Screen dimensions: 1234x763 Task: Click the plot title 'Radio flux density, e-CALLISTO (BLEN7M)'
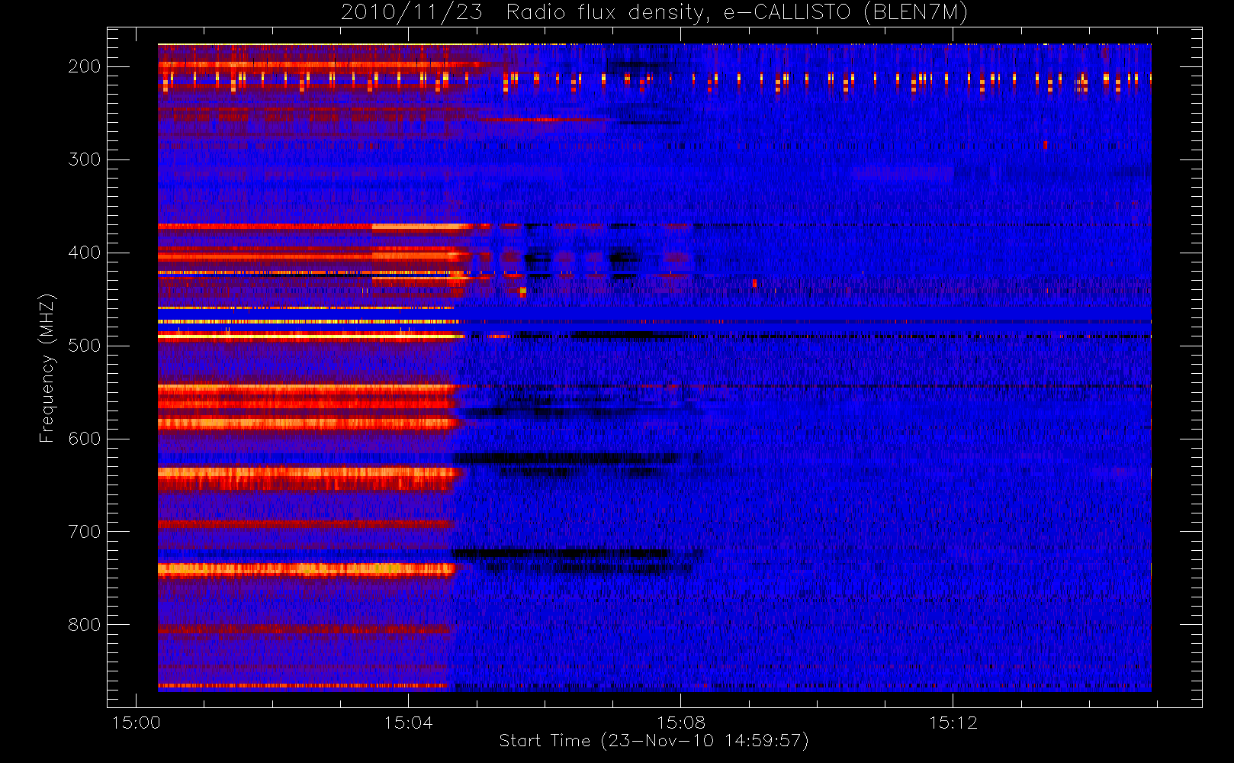point(737,12)
